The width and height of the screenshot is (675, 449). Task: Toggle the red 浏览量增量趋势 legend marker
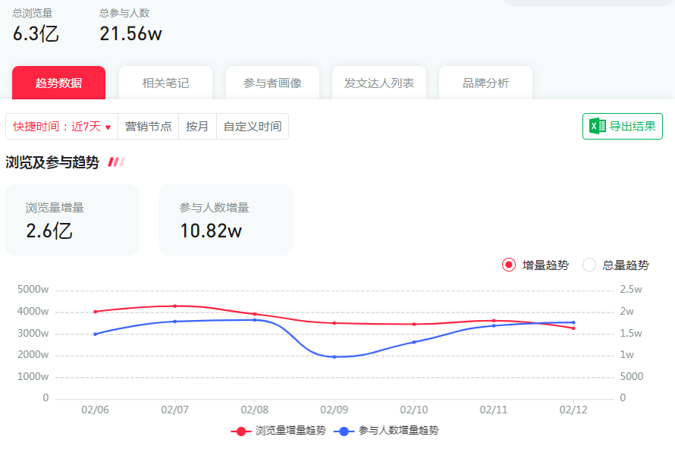pos(241,431)
